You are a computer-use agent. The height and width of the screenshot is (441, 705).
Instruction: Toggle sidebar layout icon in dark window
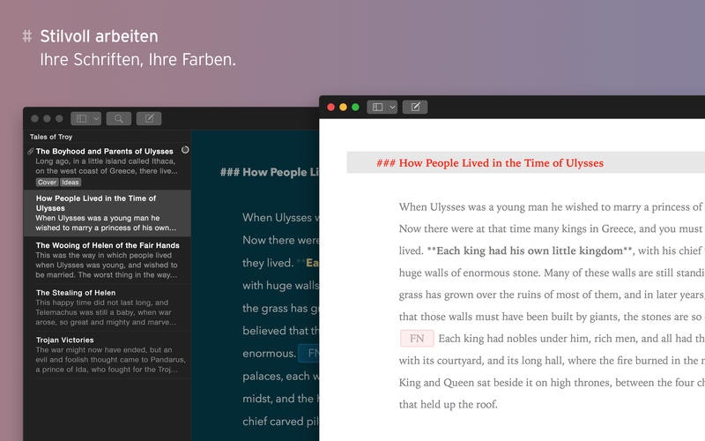coord(81,118)
